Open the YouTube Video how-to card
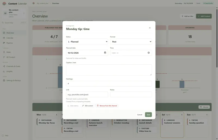 coord(147,130)
